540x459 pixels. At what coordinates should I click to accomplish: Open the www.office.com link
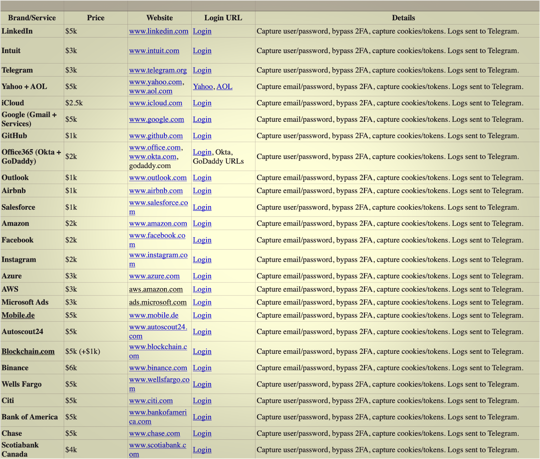click(155, 147)
